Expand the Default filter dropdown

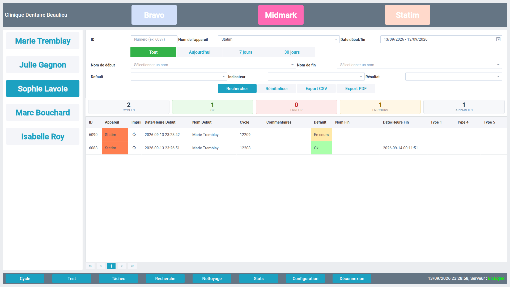click(x=179, y=77)
